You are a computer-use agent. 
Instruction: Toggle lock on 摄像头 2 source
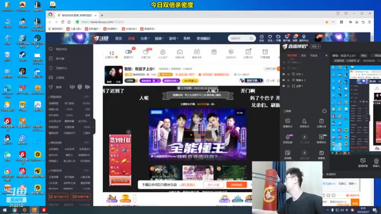pos(289,80)
